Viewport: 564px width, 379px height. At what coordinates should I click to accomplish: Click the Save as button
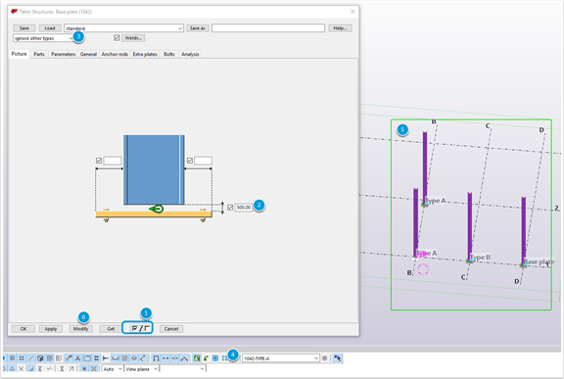[x=198, y=28]
